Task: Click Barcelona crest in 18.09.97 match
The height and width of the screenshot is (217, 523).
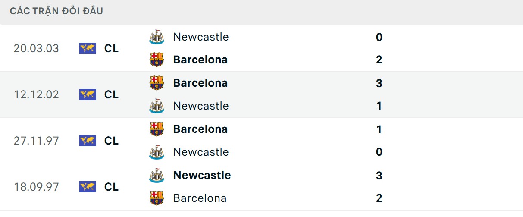Action: pos(157,198)
